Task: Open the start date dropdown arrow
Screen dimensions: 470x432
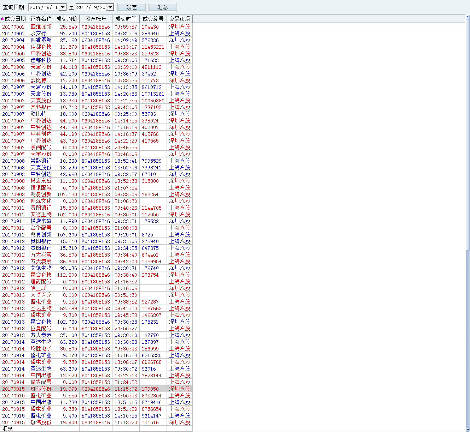Action: point(63,7)
